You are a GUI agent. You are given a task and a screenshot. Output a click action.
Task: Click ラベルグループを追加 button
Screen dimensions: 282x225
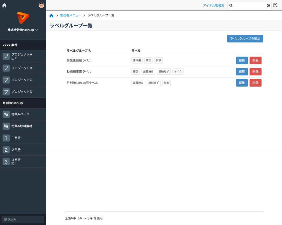245,38
